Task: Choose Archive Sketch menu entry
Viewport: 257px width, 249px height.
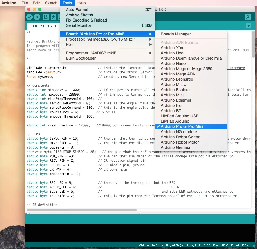Action: click(x=108, y=15)
